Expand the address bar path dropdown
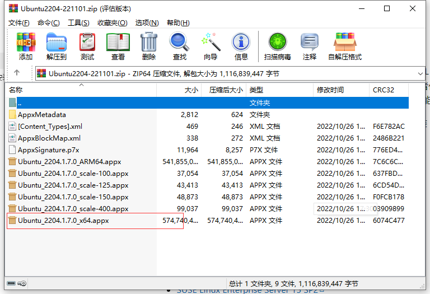This screenshot has width=430, height=294. [420, 73]
